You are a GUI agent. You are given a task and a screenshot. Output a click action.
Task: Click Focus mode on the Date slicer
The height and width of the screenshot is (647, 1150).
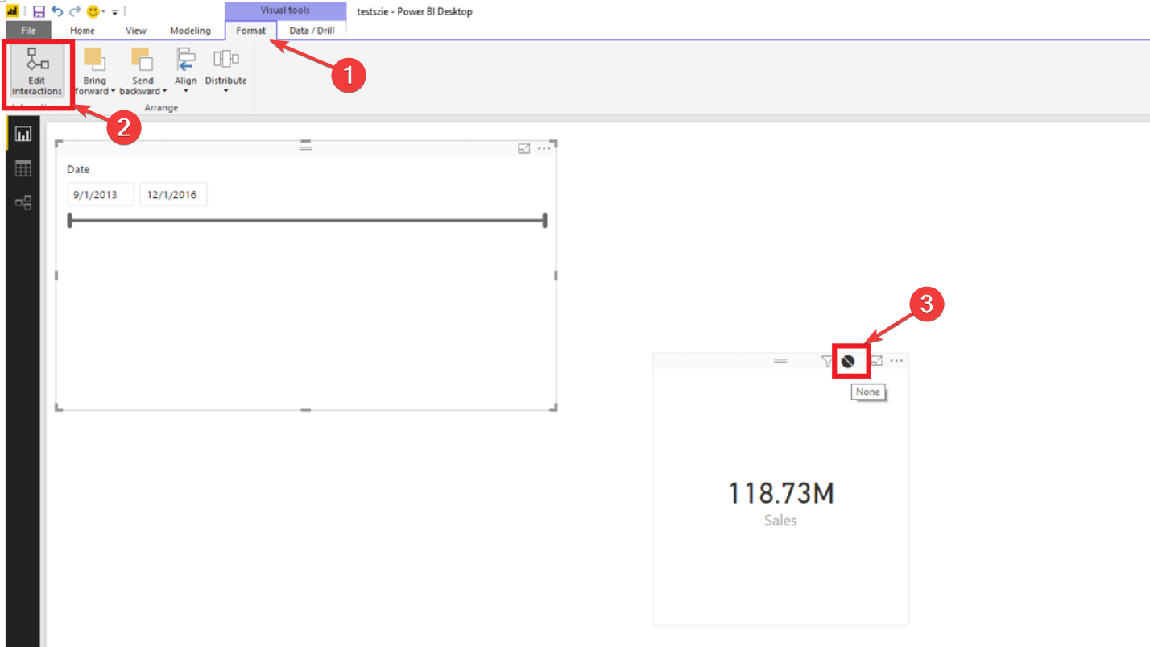coord(524,148)
